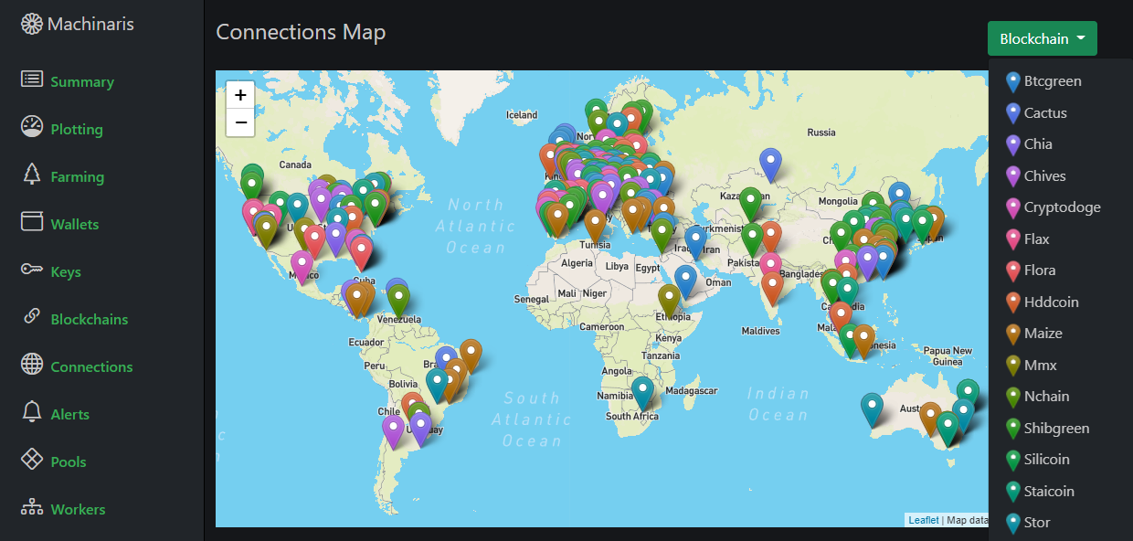Click the Hddcoin marker icon in dropdown
This screenshot has width=1133, height=541.
click(x=1012, y=302)
